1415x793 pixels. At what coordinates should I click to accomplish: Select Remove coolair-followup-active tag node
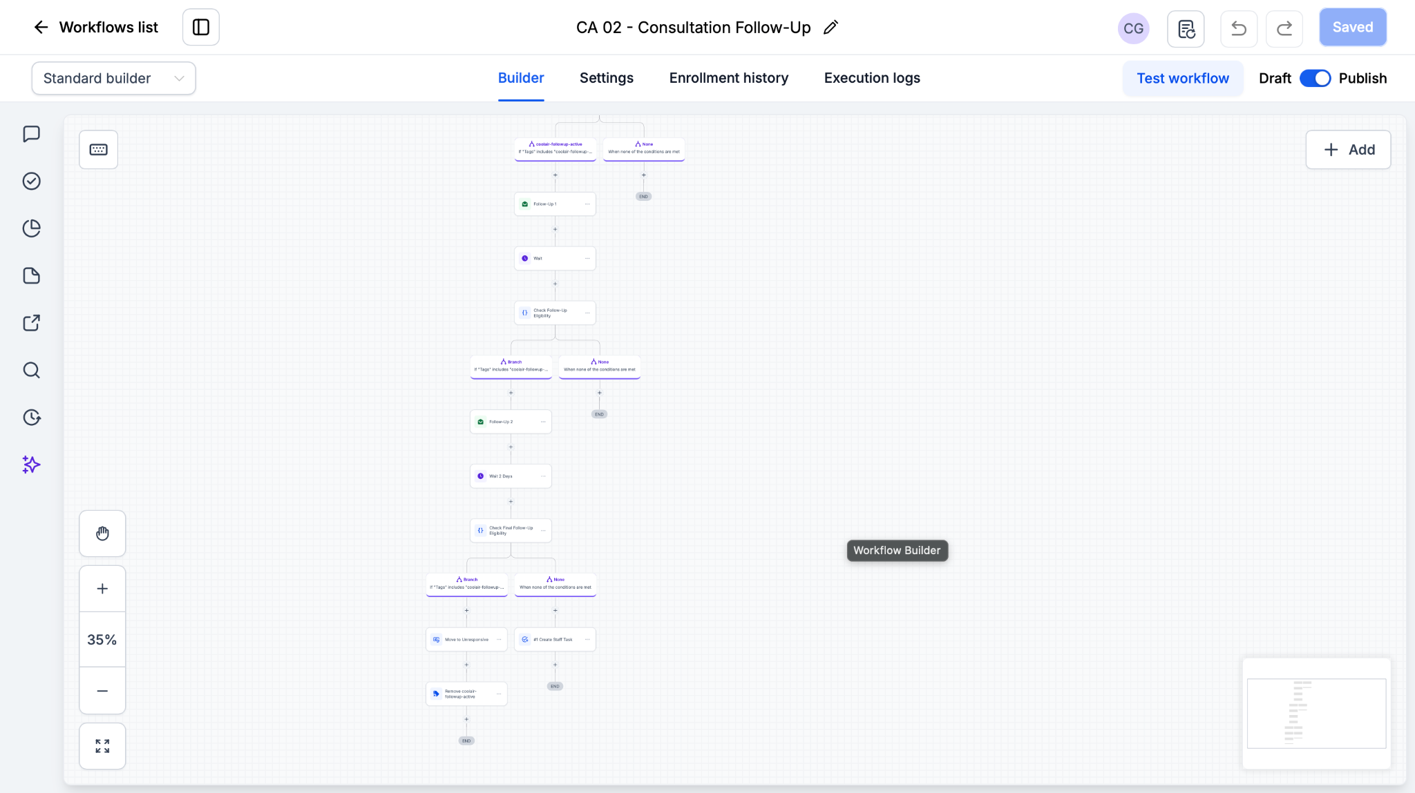pos(466,694)
